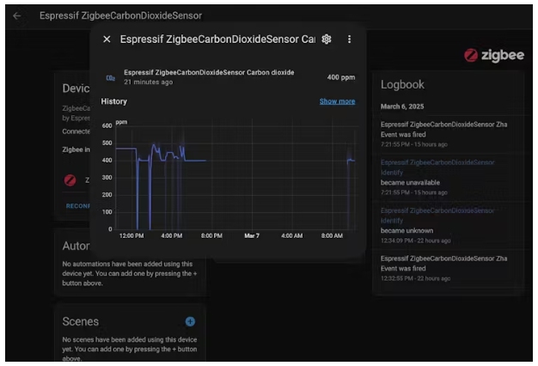538x366 pixels.
Task: Click the 400 ppm sensor value
Action: click(340, 77)
